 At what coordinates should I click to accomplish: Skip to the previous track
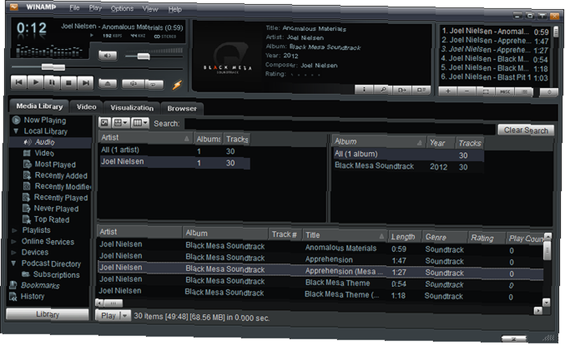[x=19, y=82]
